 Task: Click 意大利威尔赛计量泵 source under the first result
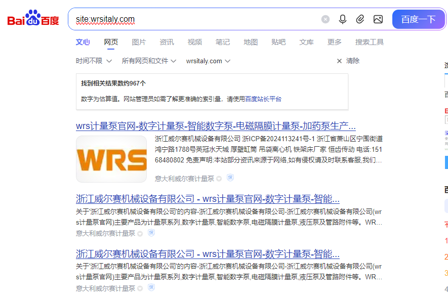point(184,179)
